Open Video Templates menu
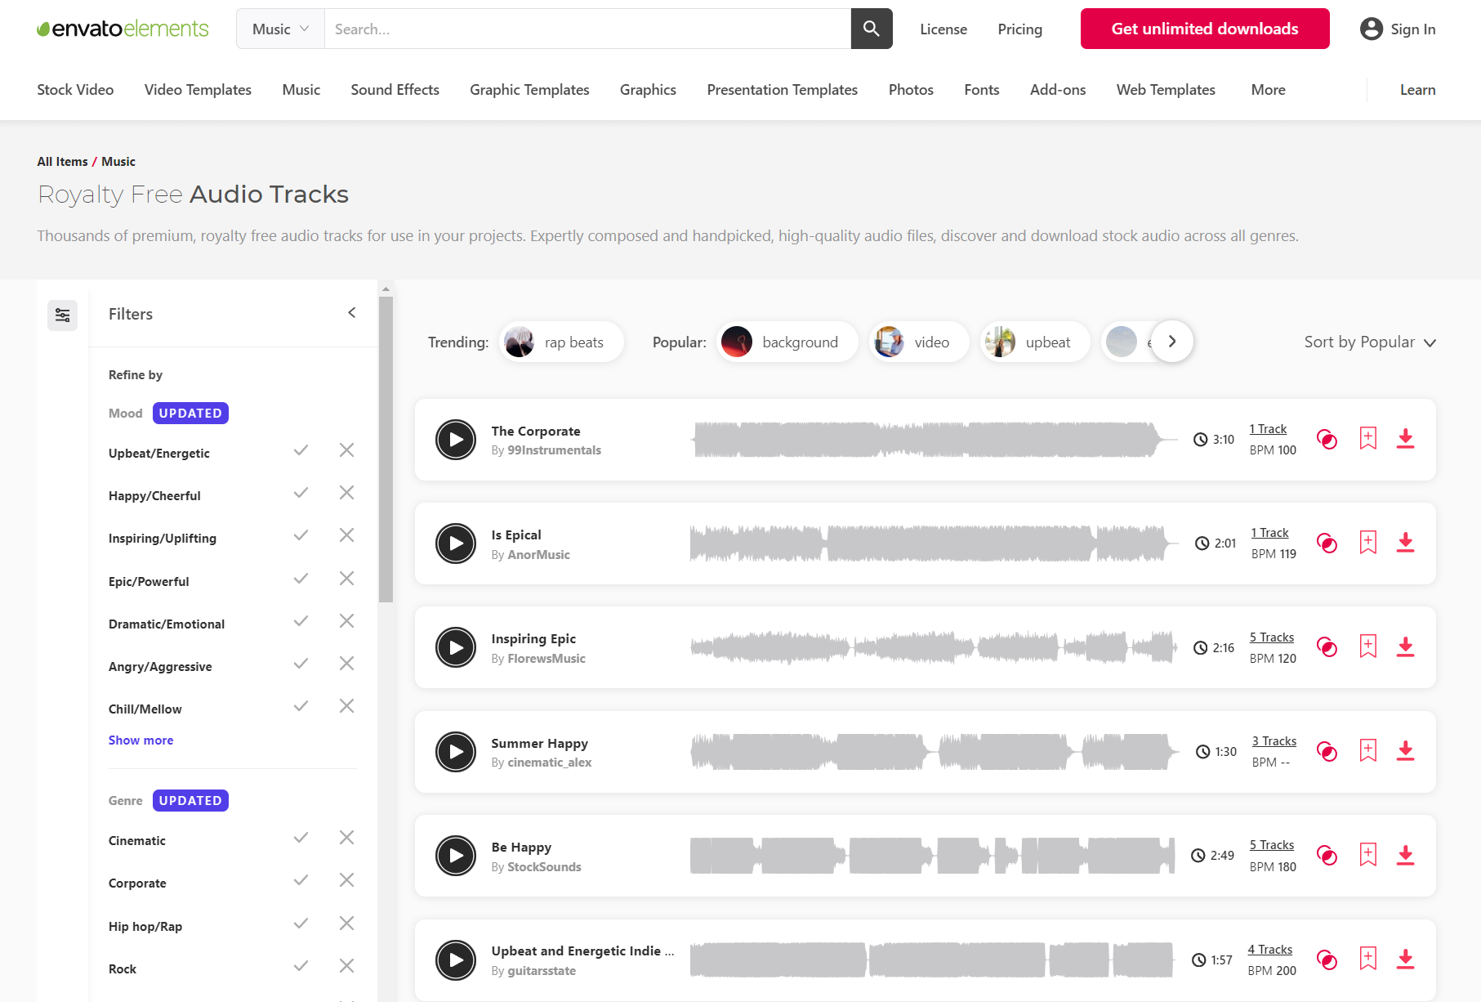Viewport: 1481px width, 1002px height. pyautogui.click(x=198, y=90)
